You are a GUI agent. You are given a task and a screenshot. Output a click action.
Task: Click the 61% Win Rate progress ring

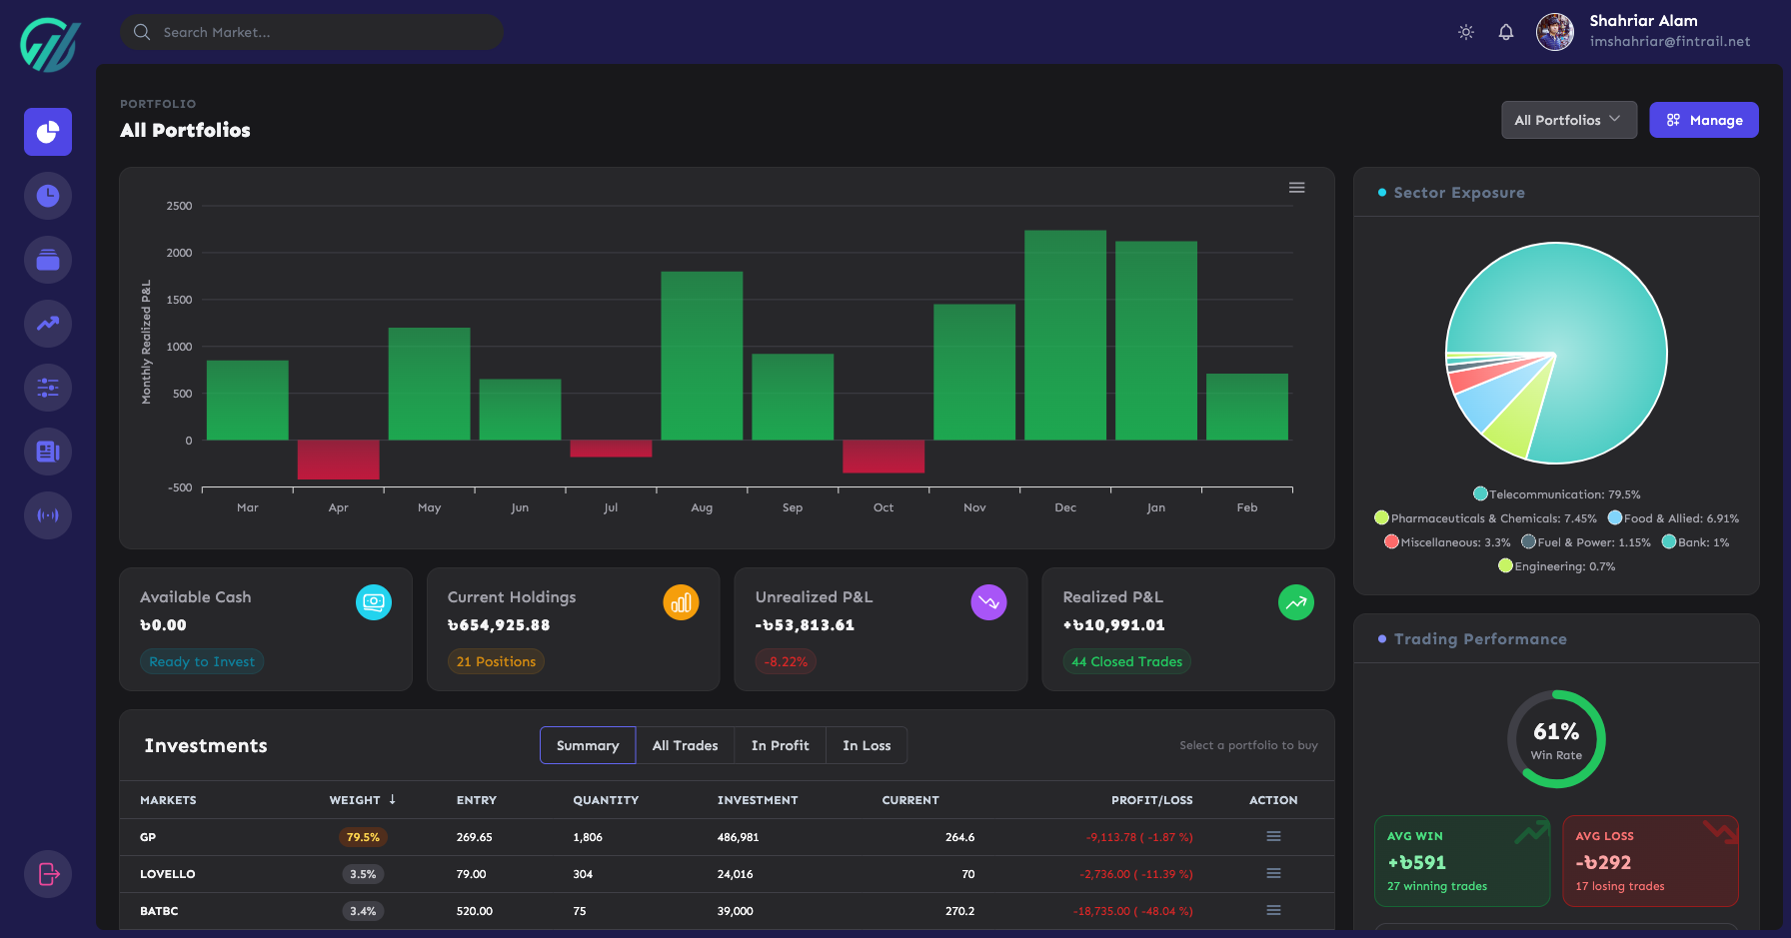[1556, 739]
